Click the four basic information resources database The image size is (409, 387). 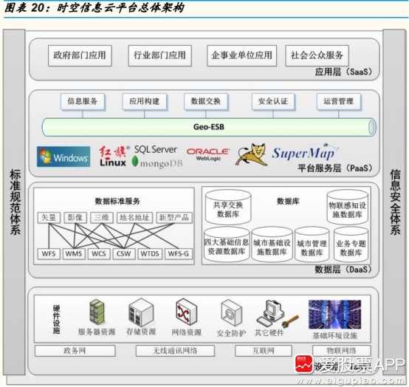point(227,244)
